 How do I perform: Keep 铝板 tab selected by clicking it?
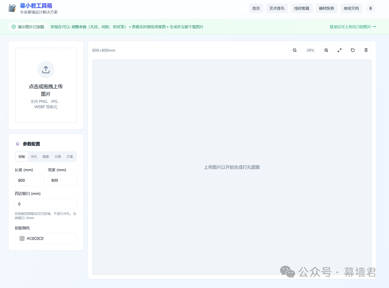click(x=22, y=156)
